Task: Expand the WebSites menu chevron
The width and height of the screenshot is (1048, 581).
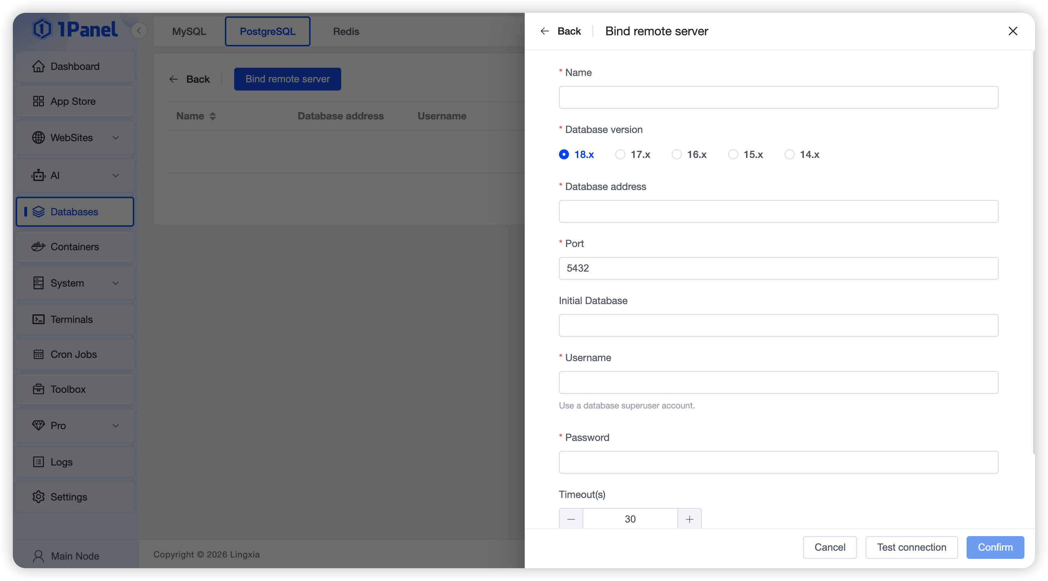Action: pyautogui.click(x=116, y=138)
